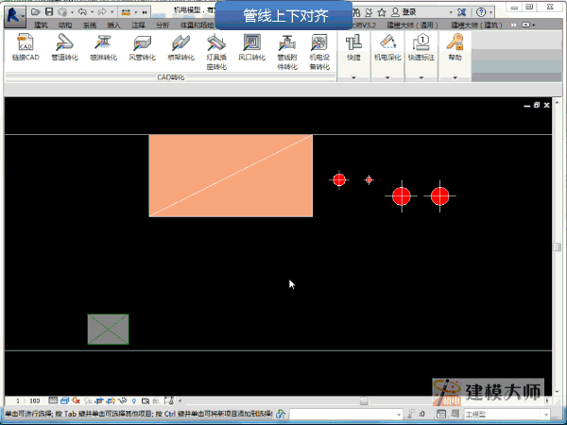The height and width of the screenshot is (425, 567).
Task: Switch to the 建模大师（通用）tab
Action: coord(412,25)
